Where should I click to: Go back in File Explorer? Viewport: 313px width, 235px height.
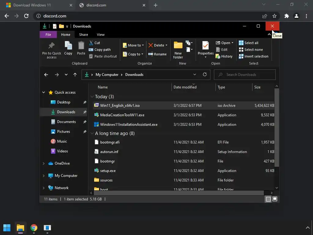[46, 75]
